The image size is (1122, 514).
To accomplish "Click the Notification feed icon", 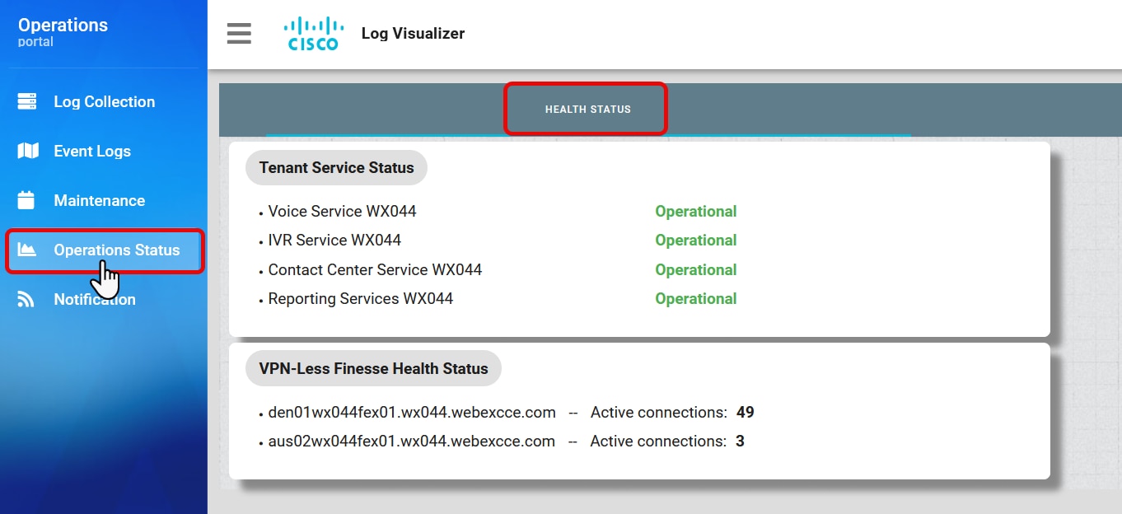I will (x=26, y=299).
